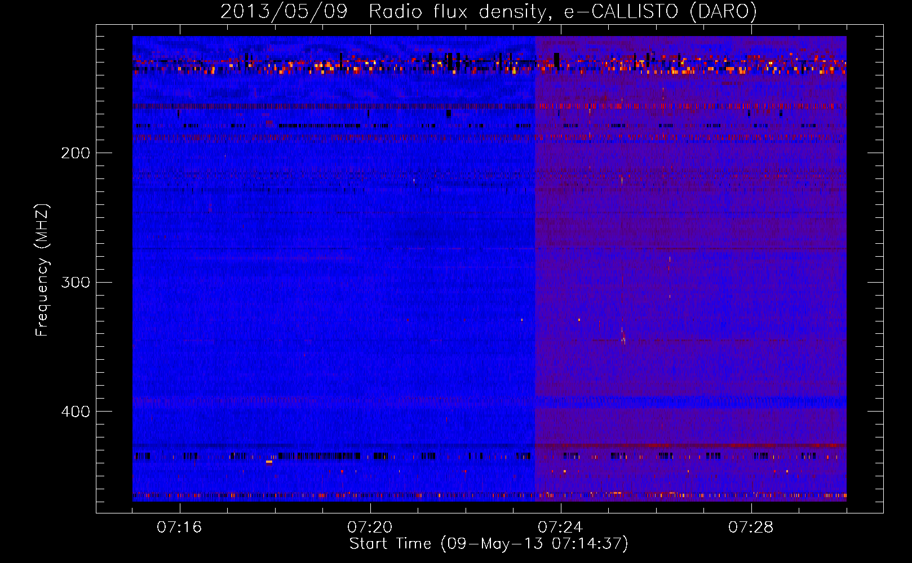Click the 07:28 time tick label
The width and height of the screenshot is (912, 563).
pos(751,527)
